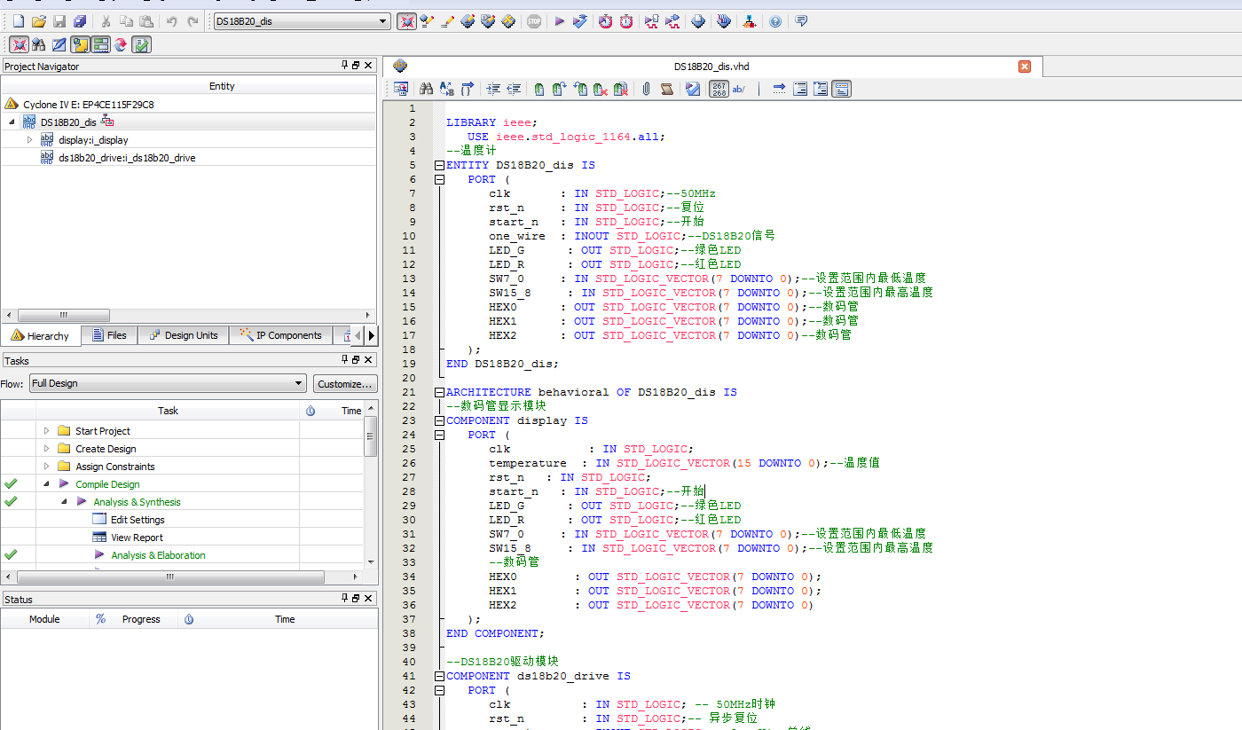Open the Programmer tool

(723, 21)
